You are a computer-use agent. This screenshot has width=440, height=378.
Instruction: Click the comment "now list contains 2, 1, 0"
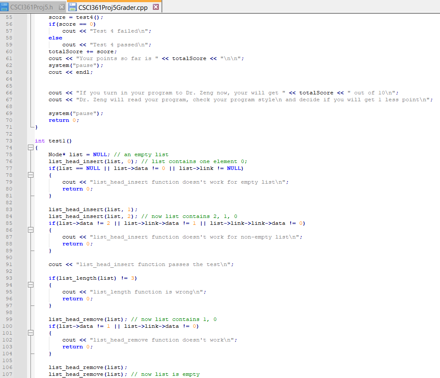coord(189,217)
